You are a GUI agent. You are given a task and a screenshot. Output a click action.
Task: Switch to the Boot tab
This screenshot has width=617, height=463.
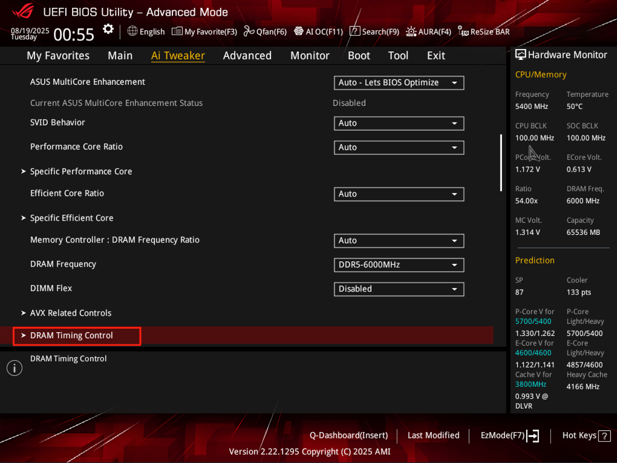(x=359, y=56)
